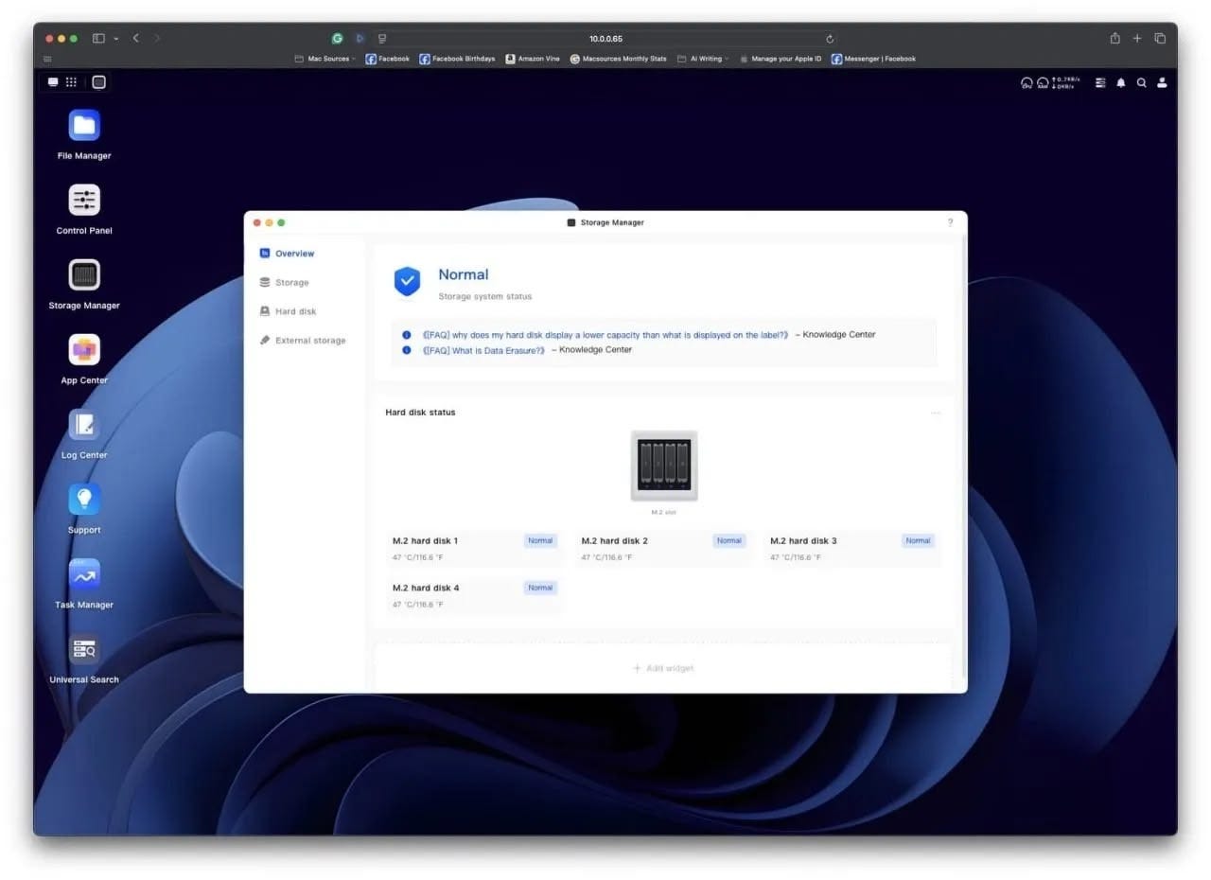Open the NAS app grid launcher
This screenshot has width=1211, height=880.
(71, 82)
